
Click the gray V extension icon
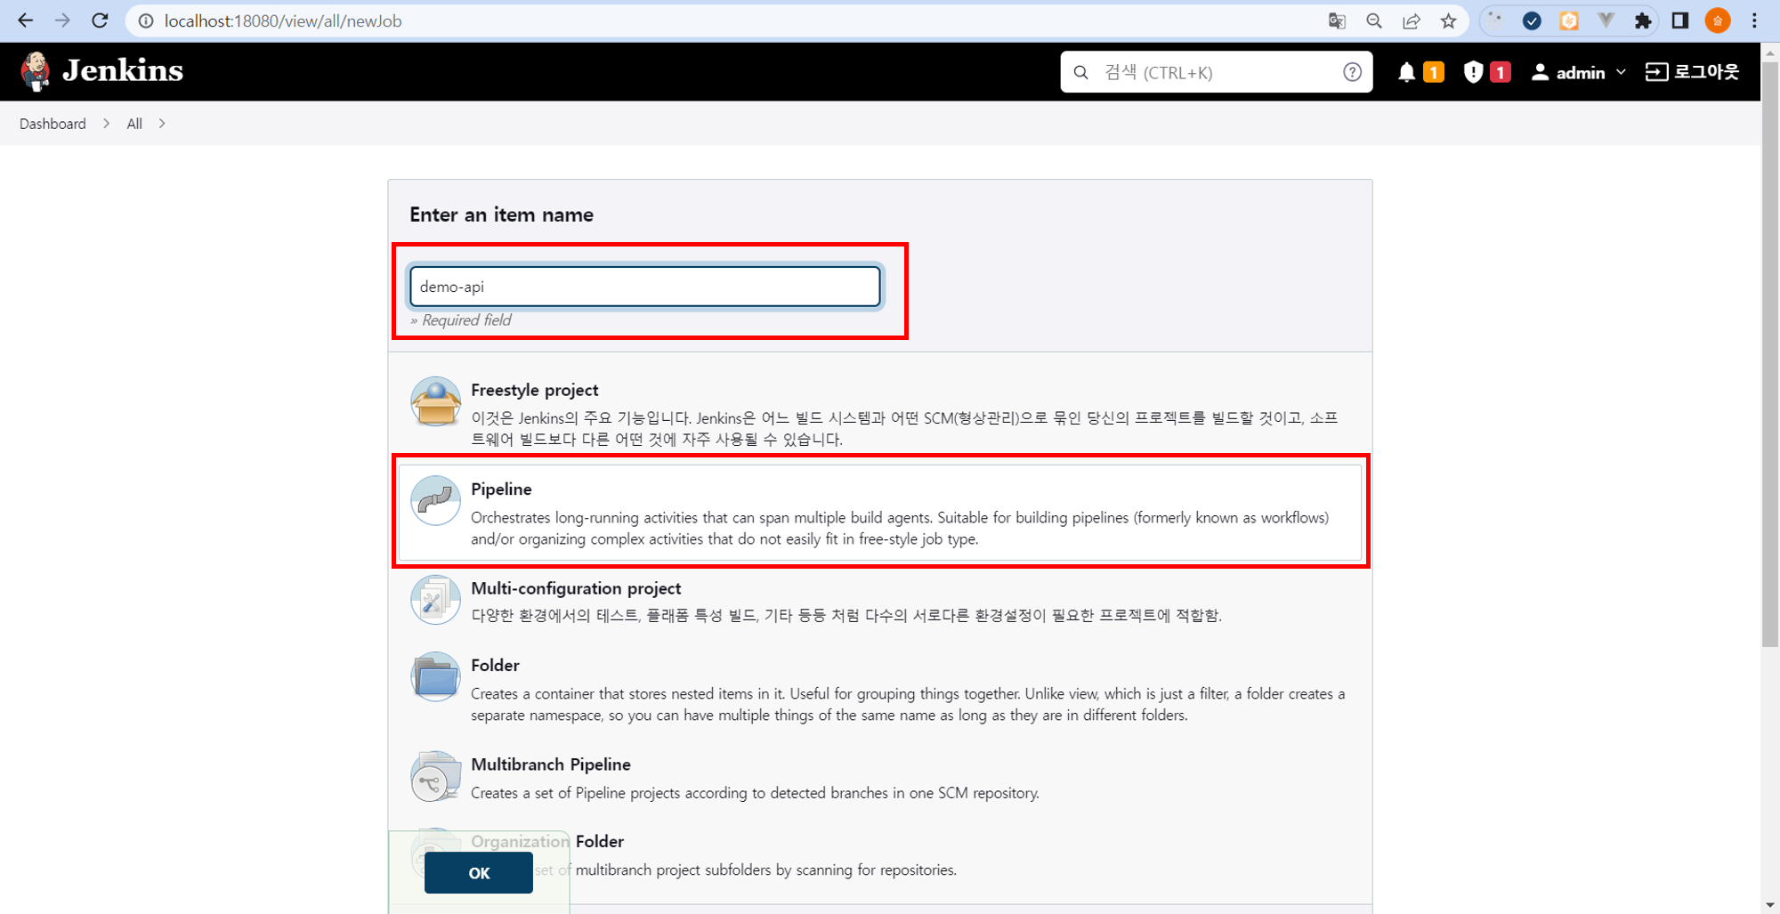click(x=1606, y=20)
